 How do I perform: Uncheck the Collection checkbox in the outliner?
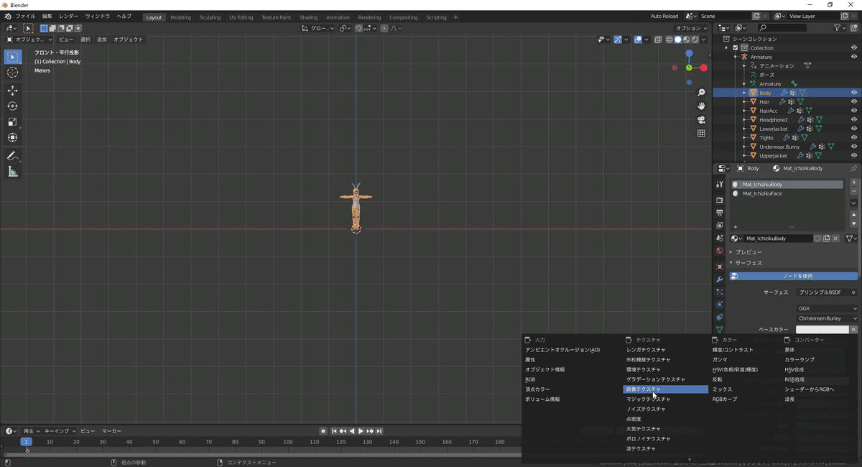click(735, 47)
